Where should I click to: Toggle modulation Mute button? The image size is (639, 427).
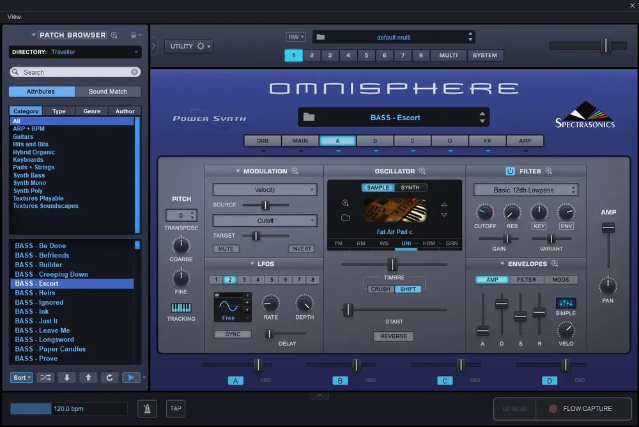coord(226,249)
